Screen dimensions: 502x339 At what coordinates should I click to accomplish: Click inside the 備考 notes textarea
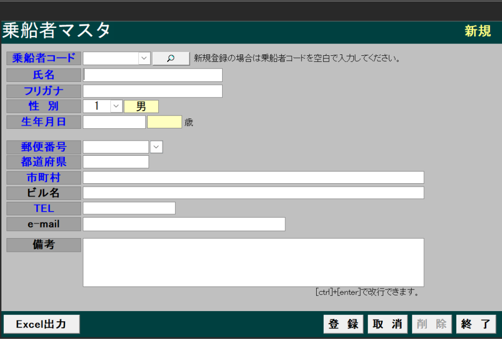253,262
